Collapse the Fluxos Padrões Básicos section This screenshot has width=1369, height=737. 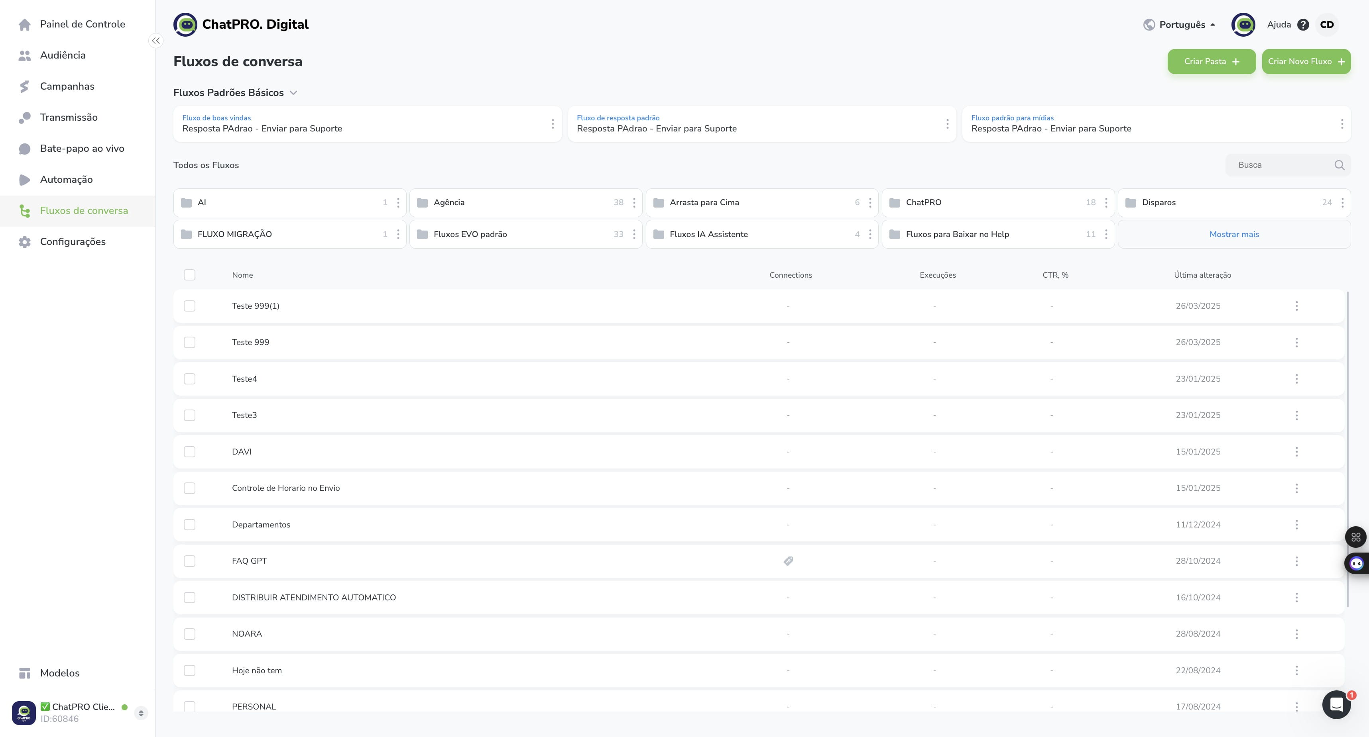[293, 93]
